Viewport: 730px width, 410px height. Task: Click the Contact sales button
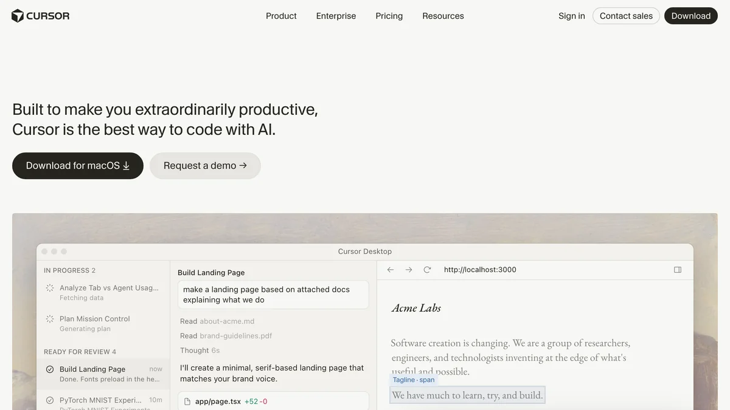[626, 16]
